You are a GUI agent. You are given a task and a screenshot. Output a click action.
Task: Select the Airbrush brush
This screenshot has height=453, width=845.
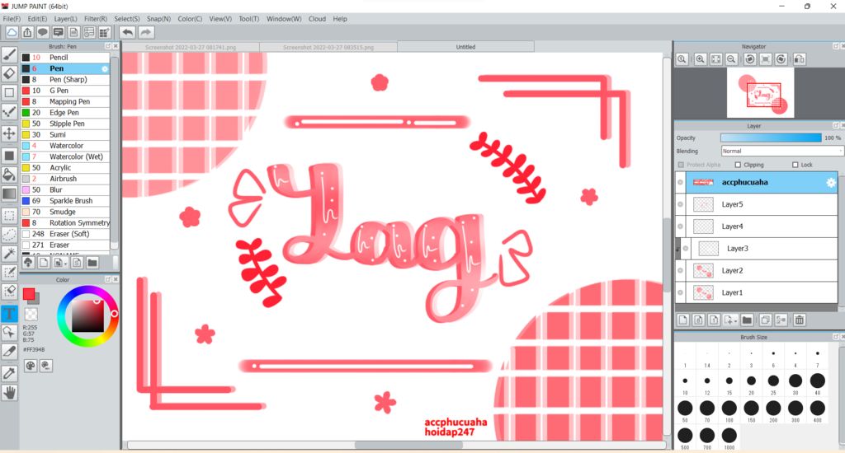(65, 179)
